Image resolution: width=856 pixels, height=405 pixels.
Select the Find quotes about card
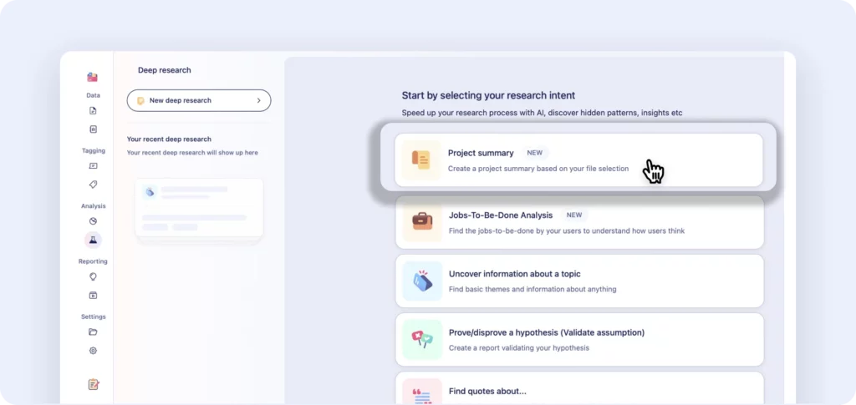click(x=579, y=388)
